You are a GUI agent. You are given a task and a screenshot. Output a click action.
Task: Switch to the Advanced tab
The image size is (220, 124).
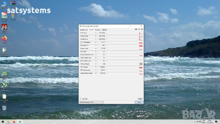(x=98, y=30)
